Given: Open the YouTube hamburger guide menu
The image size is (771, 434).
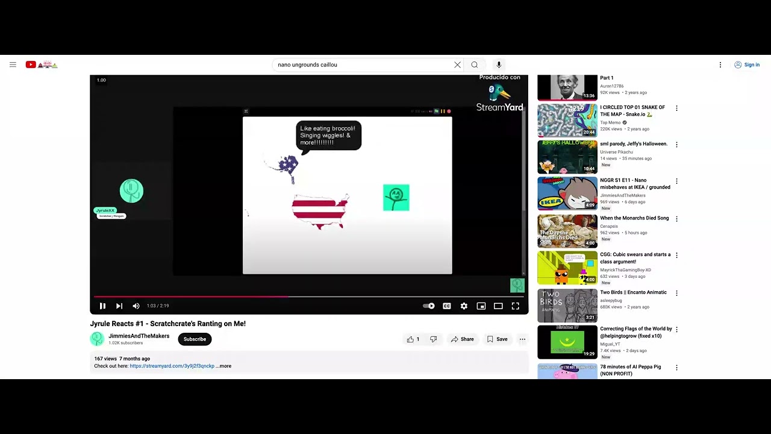Looking at the screenshot, I should 13,64.
